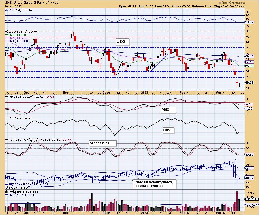Click the candlestick icon beside USO (Daily)
The height and width of the screenshot is (215, 259).
point(7,32)
